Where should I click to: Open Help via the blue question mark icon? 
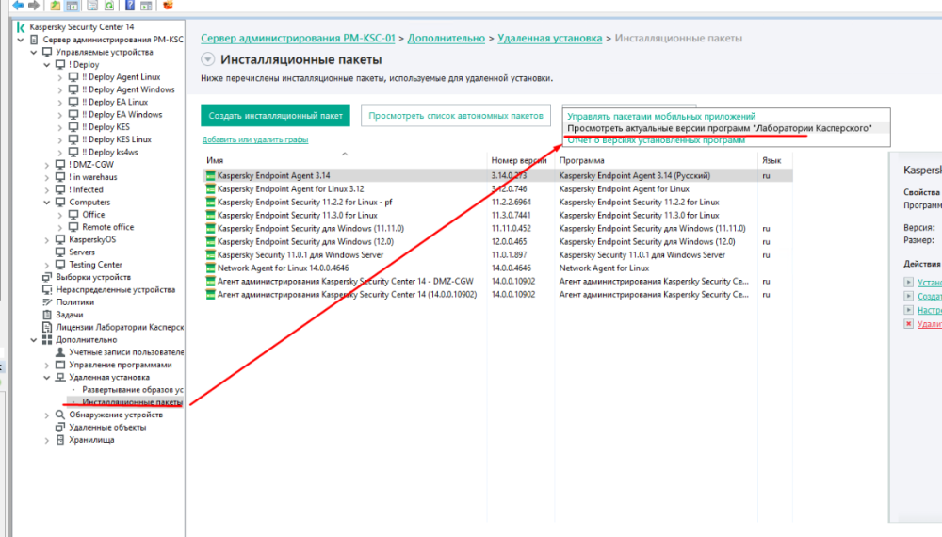click(x=128, y=6)
